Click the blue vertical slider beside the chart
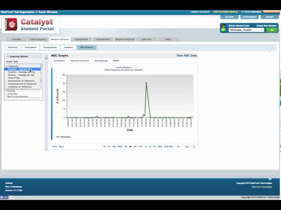The height and width of the screenshot is (210, 281). [52, 104]
